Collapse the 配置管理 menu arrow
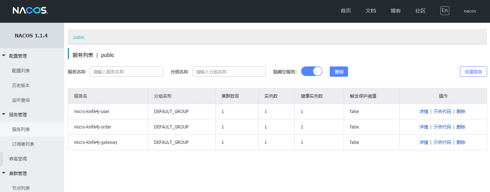490x192 pixels. (x=4, y=56)
